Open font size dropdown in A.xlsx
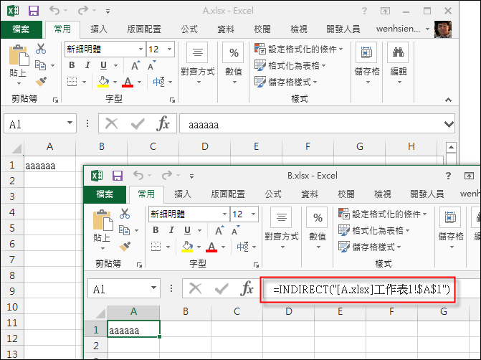This screenshot has height=360, width=481. [x=169, y=49]
